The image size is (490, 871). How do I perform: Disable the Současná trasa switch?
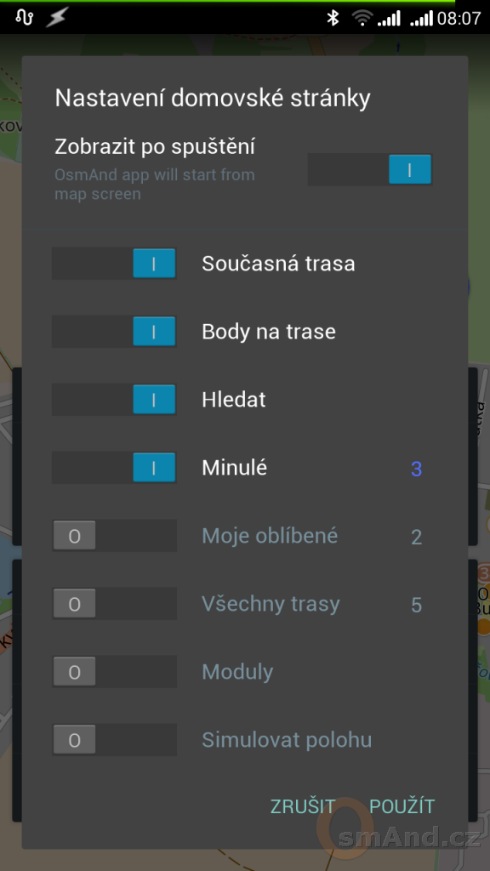[x=114, y=264]
